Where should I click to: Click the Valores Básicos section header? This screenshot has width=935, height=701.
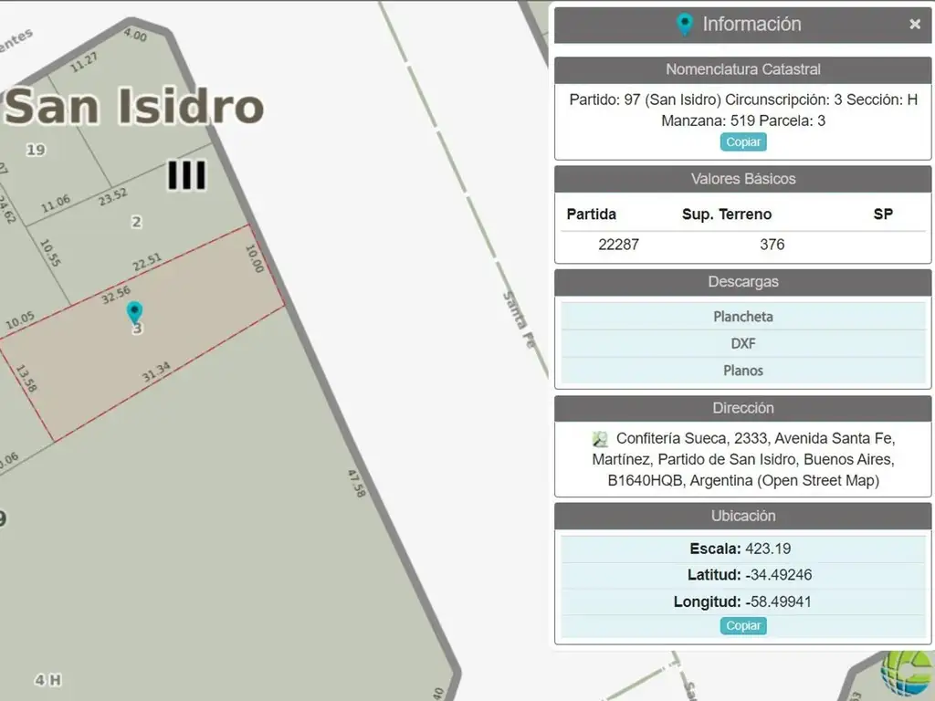tap(743, 179)
